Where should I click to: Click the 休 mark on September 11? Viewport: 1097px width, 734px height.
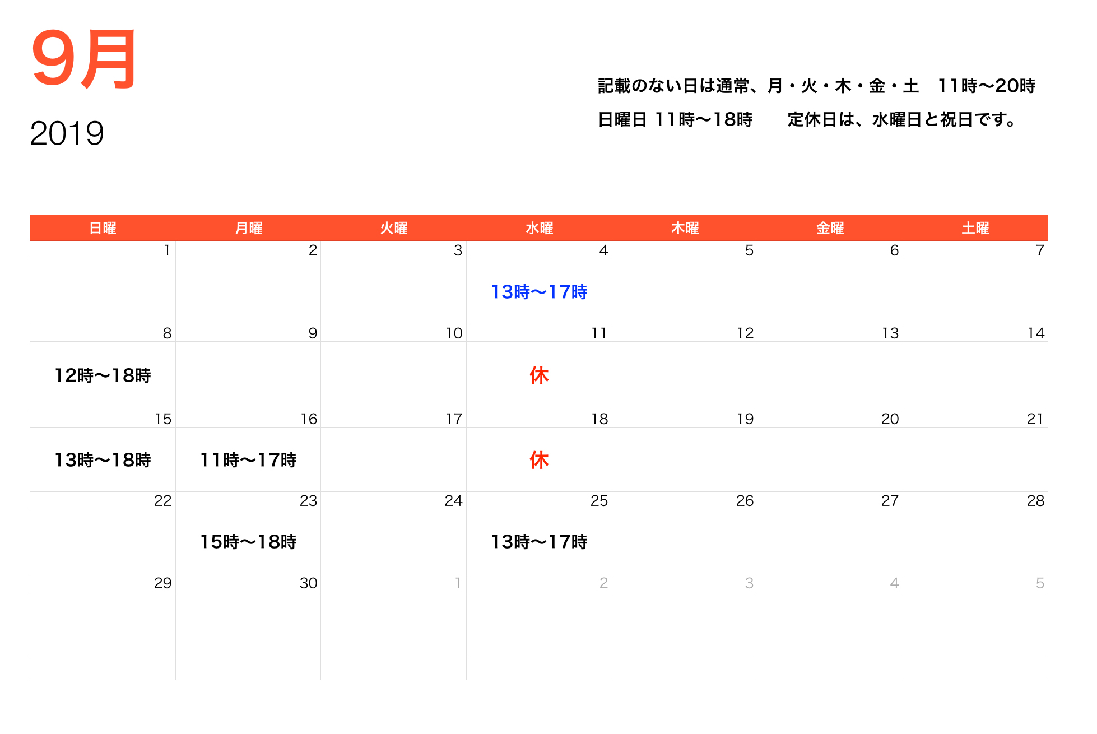[539, 376]
